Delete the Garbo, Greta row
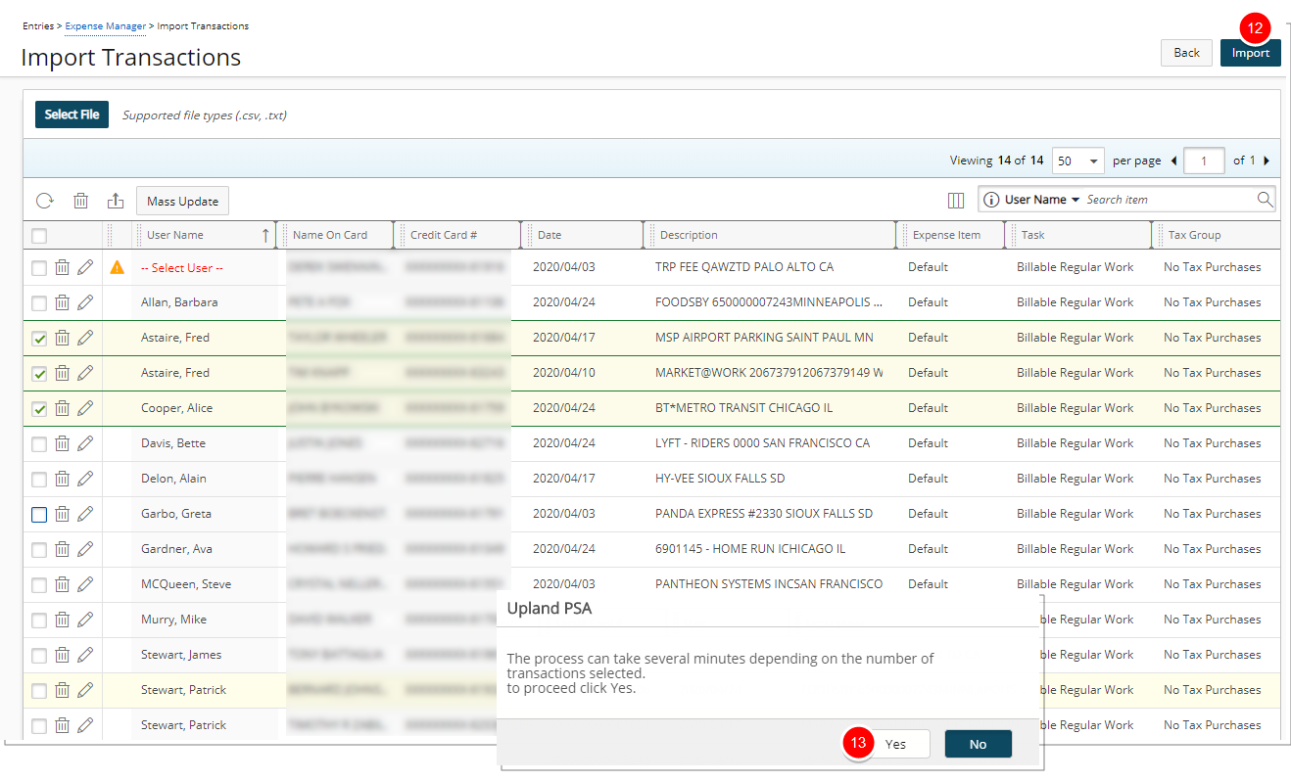Image resolution: width=1291 pixels, height=782 pixels. [62, 514]
